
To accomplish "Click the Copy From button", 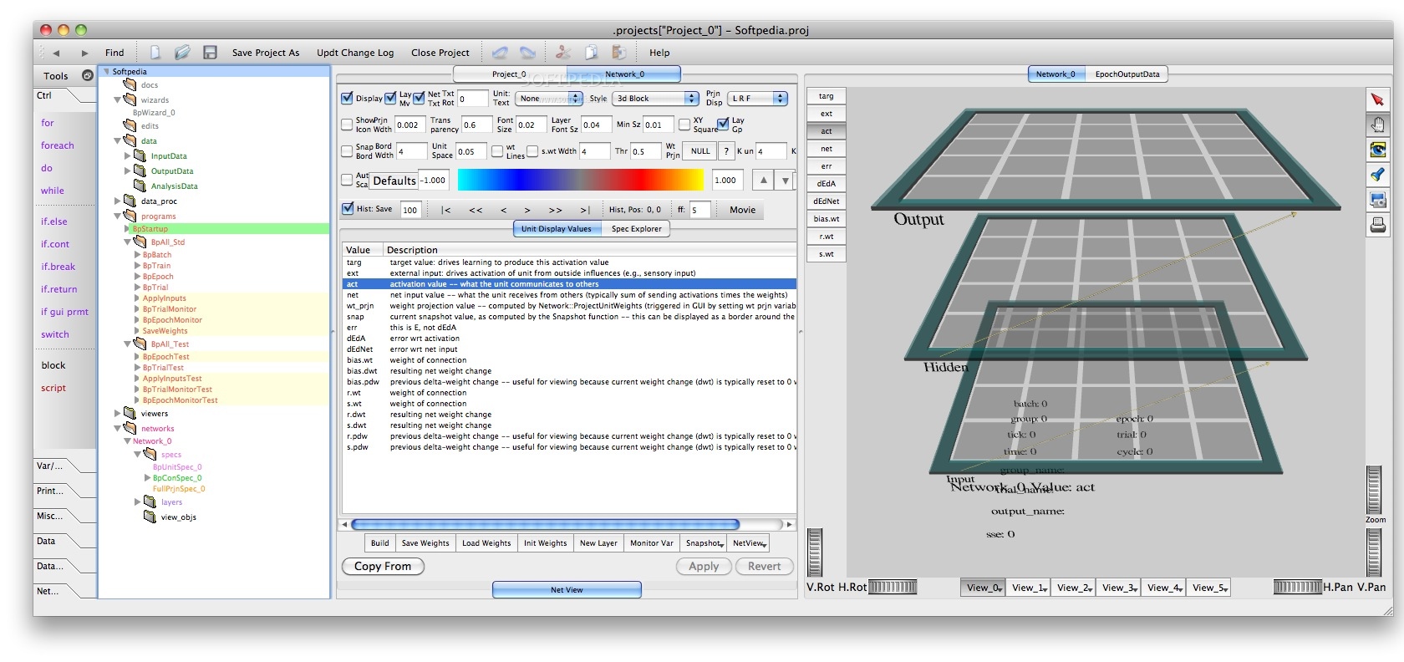I will (383, 567).
